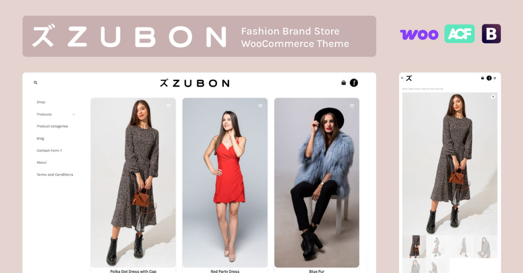
Task: Click the Shop breadcrumb in mobile preview
Action: click(x=411, y=89)
